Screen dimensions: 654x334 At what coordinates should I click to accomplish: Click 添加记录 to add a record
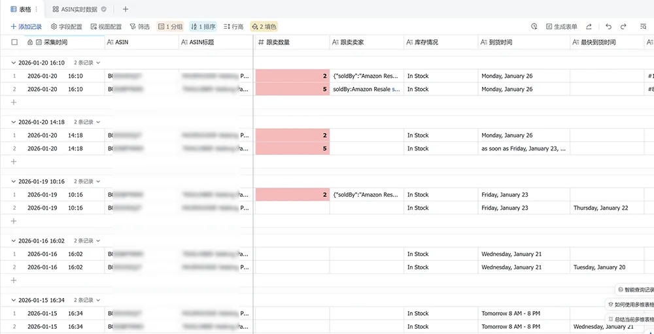click(x=26, y=27)
